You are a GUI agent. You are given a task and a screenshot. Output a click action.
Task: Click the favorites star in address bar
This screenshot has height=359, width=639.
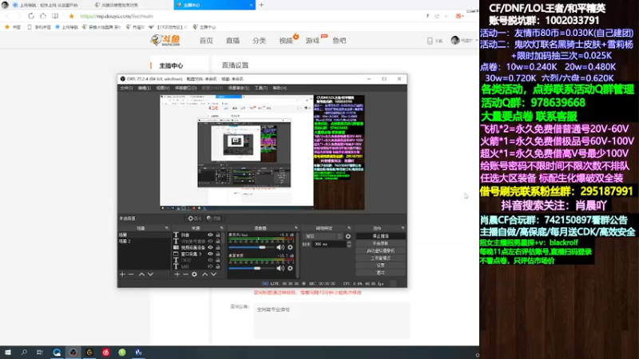(71, 16)
